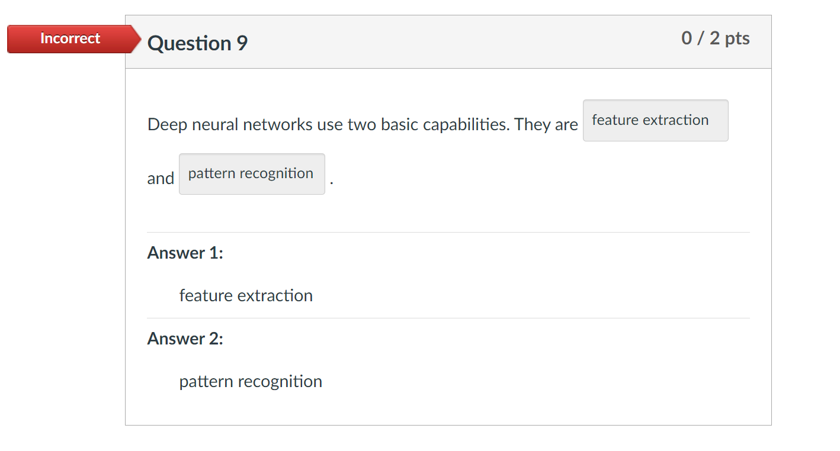
Task: Click the bottom border of the question card
Action: 448,425
